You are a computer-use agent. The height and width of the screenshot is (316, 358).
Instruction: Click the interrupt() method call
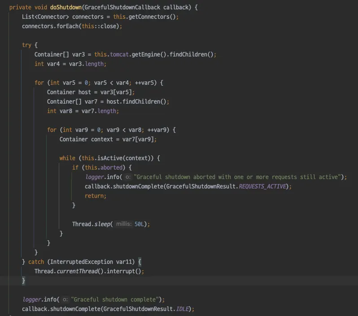point(124,272)
